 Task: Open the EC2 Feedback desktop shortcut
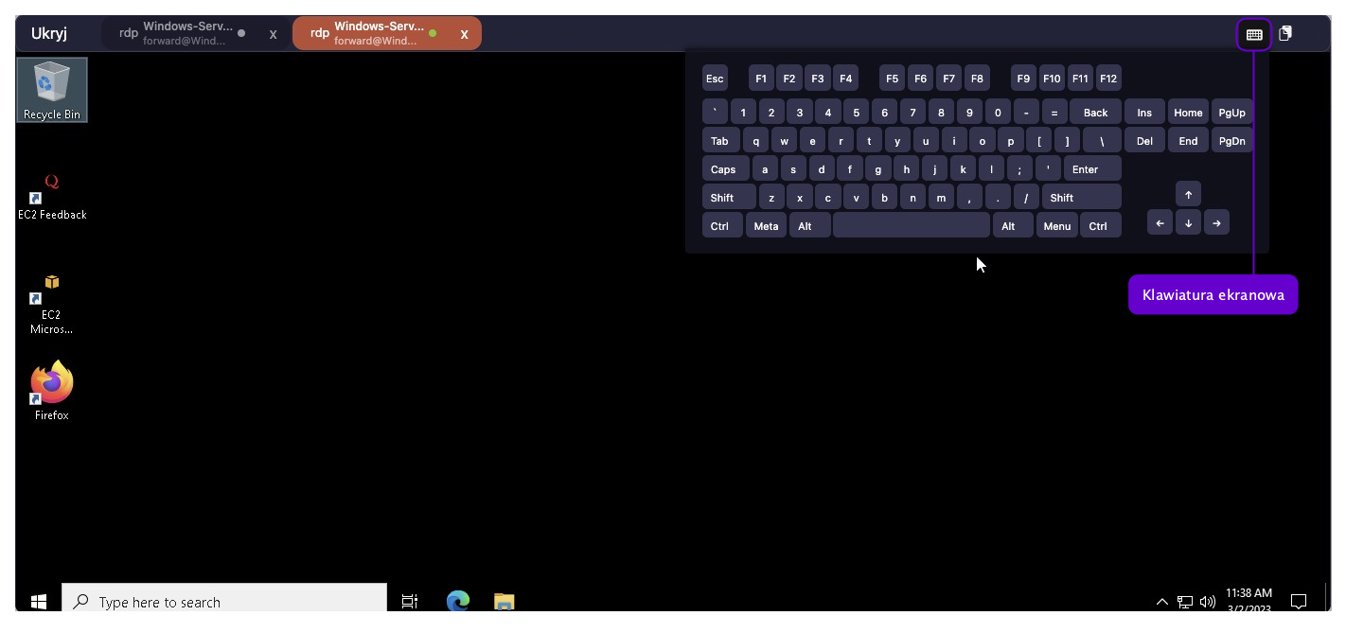52,195
